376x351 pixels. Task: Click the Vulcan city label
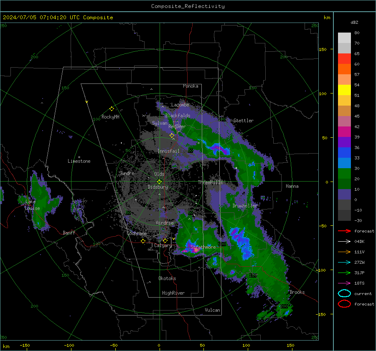point(212,310)
